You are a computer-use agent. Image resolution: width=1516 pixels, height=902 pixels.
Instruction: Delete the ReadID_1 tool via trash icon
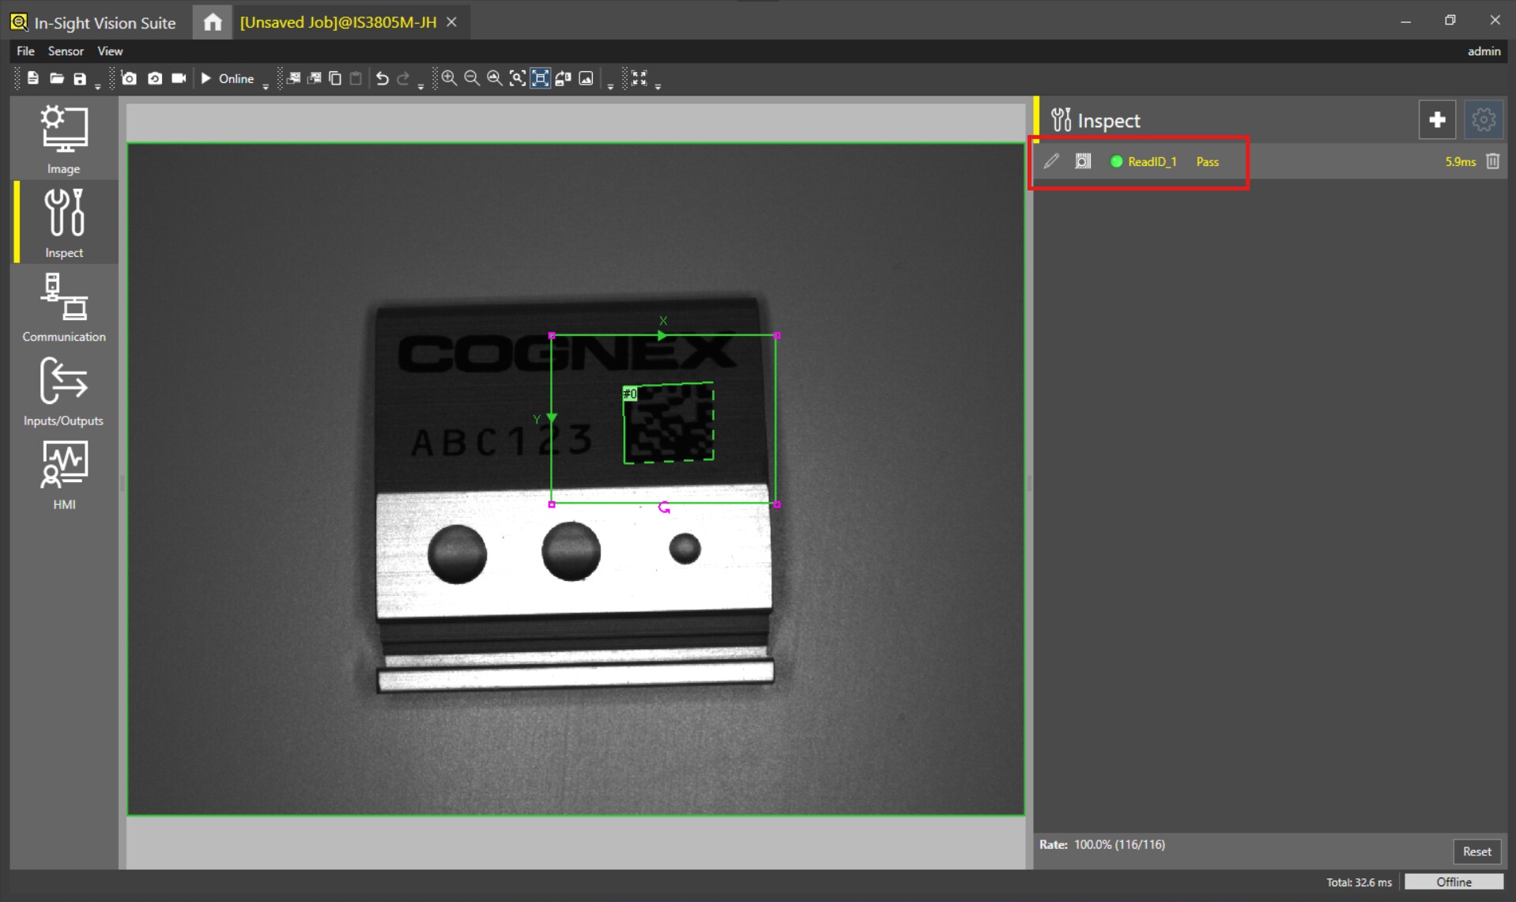pyautogui.click(x=1492, y=161)
